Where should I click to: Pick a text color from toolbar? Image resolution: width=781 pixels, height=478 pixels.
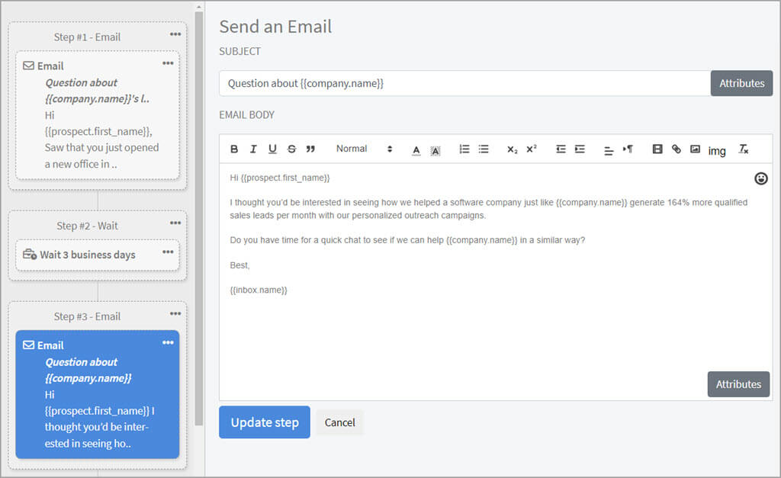click(x=416, y=150)
